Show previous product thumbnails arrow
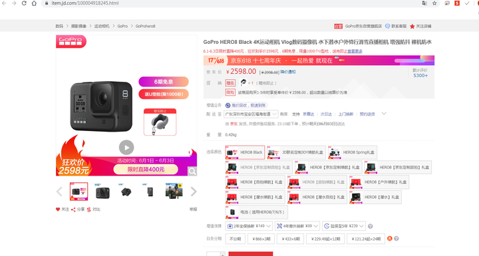 click(59, 192)
